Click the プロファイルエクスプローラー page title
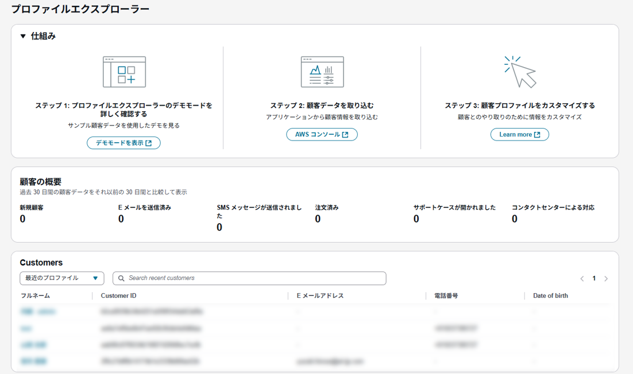 click(80, 9)
